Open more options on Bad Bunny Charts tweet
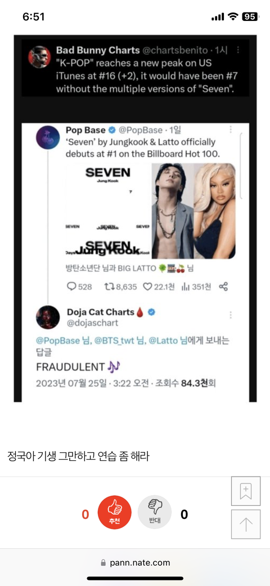Screen dimensions: 270x586 (238, 50)
